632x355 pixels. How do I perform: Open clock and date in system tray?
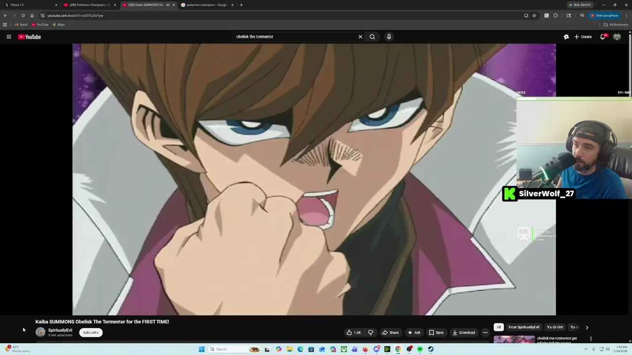pos(621,349)
